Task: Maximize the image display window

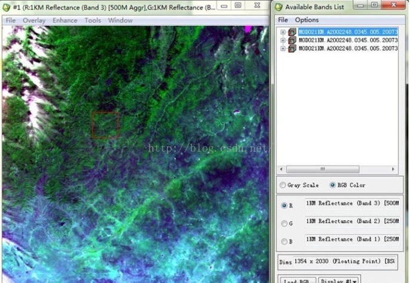Action: 238,5
